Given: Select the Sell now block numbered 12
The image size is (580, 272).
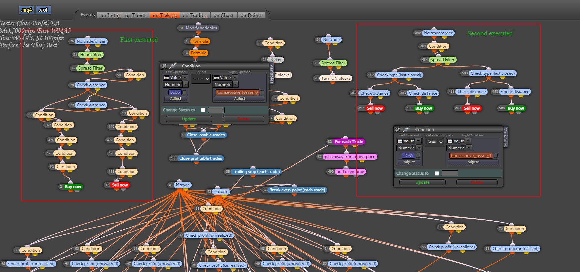Looking at the screenshot, I should point(120,185).
